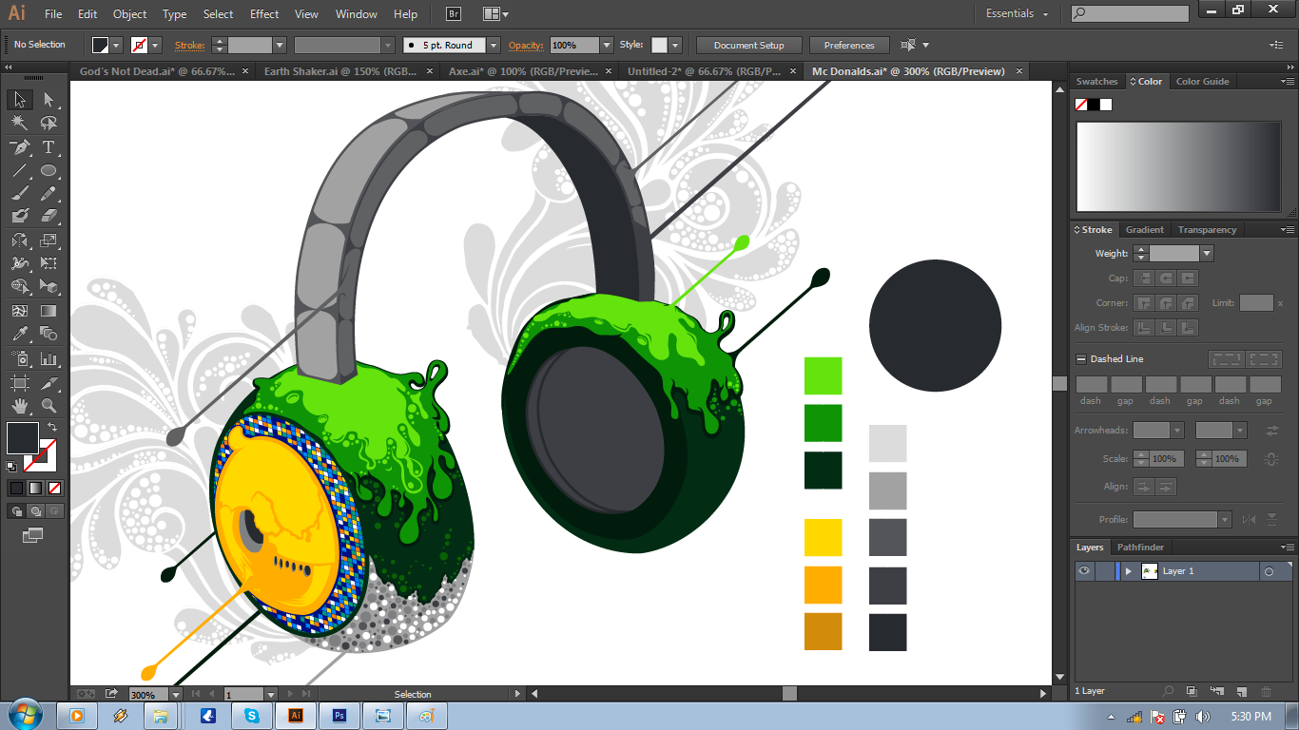Click the Document Setup button
Screen dimensions: 1299x730
[749, 45]
